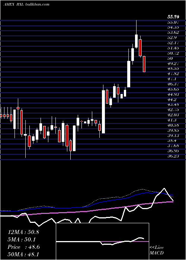
Task: Click the 46.37 price axis label
Action: tap(173, 84)
